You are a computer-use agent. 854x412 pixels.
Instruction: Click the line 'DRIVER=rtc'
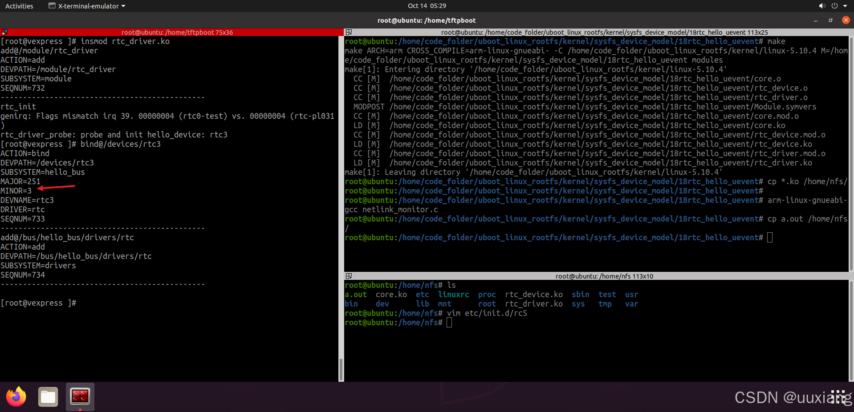23,210
